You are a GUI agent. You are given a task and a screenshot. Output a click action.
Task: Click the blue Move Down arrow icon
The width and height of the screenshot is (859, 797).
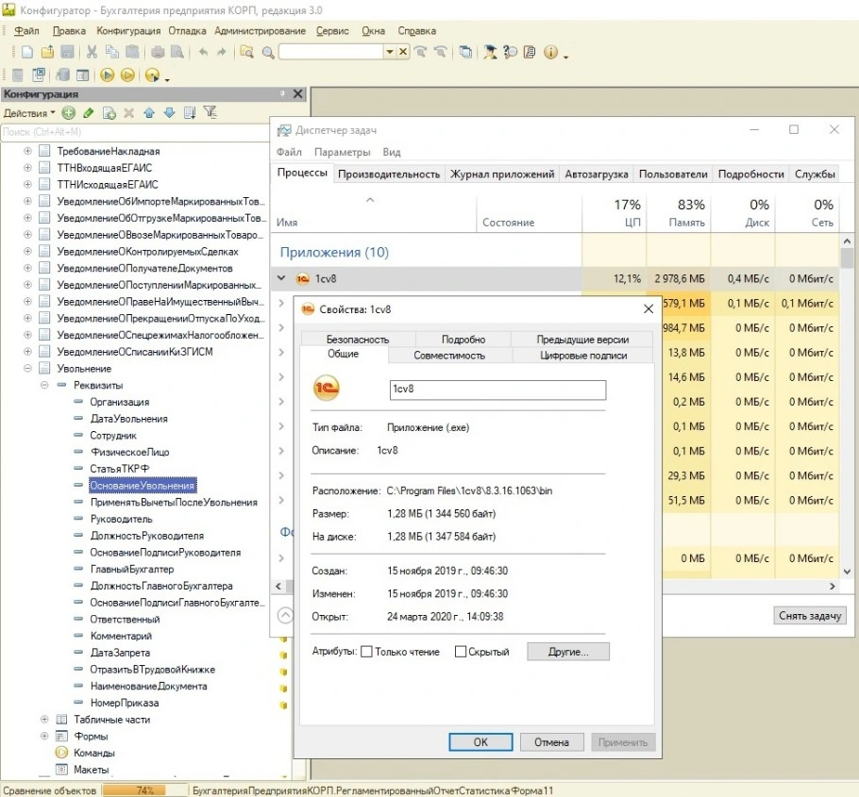click(169, 113)
